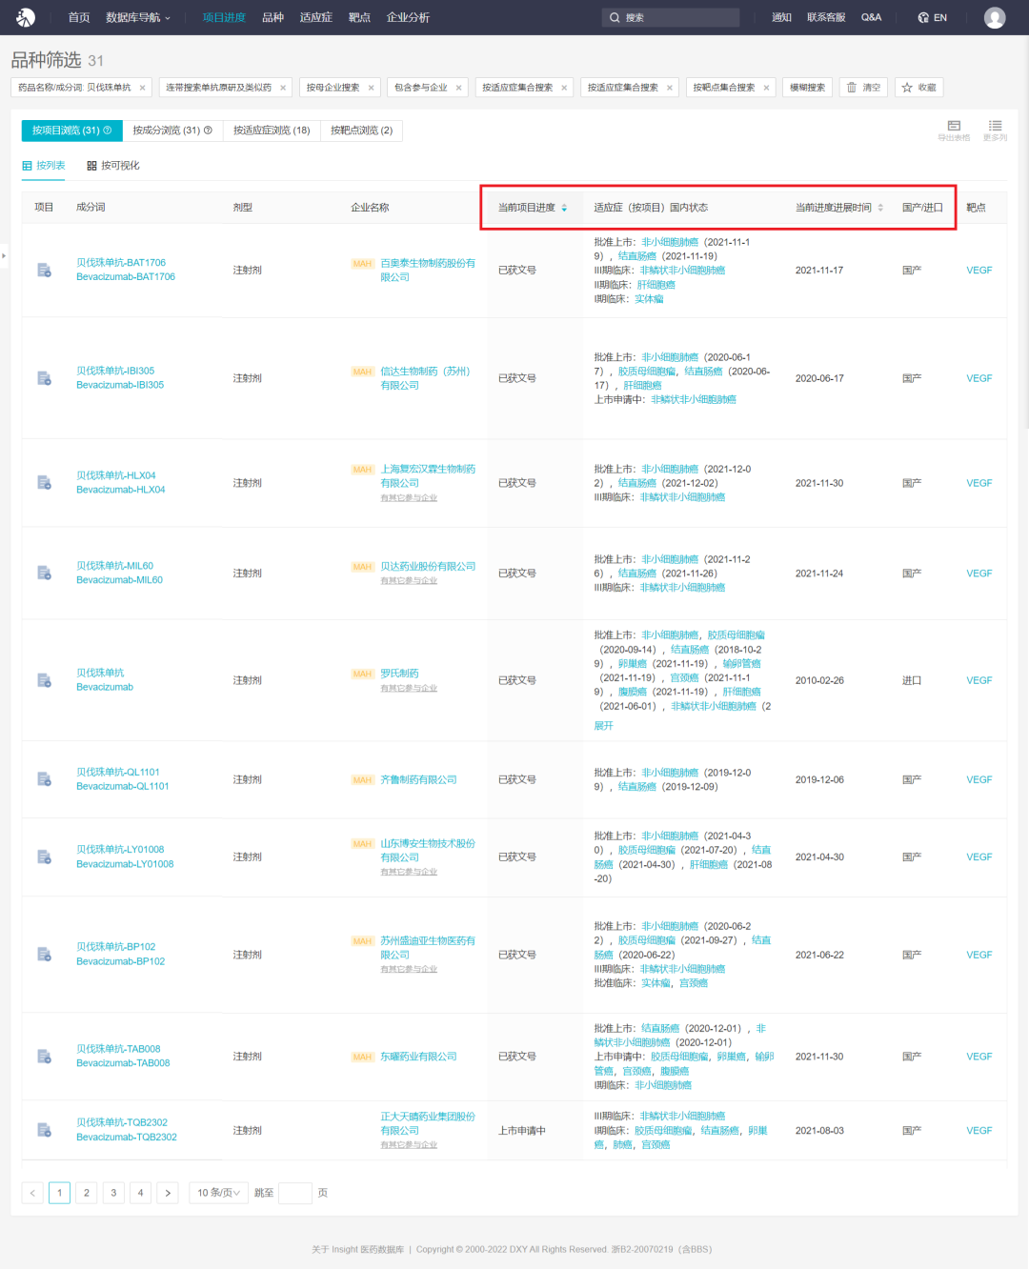The width and height of the screenshot is (1029, 1269).
Task: Click the 联系客服 link
Action: (x=826, y=17)
